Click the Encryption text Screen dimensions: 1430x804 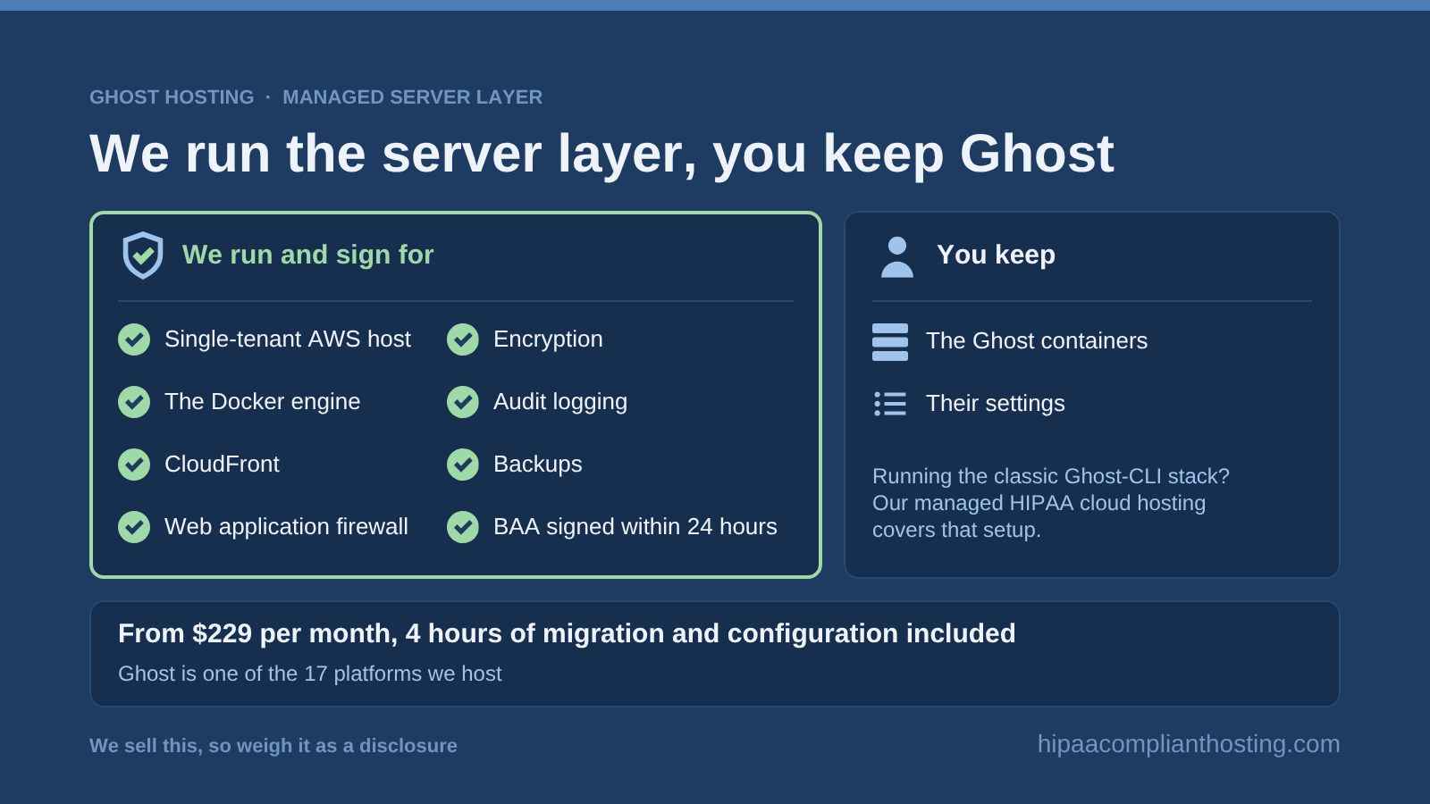[x=548, y=339]
